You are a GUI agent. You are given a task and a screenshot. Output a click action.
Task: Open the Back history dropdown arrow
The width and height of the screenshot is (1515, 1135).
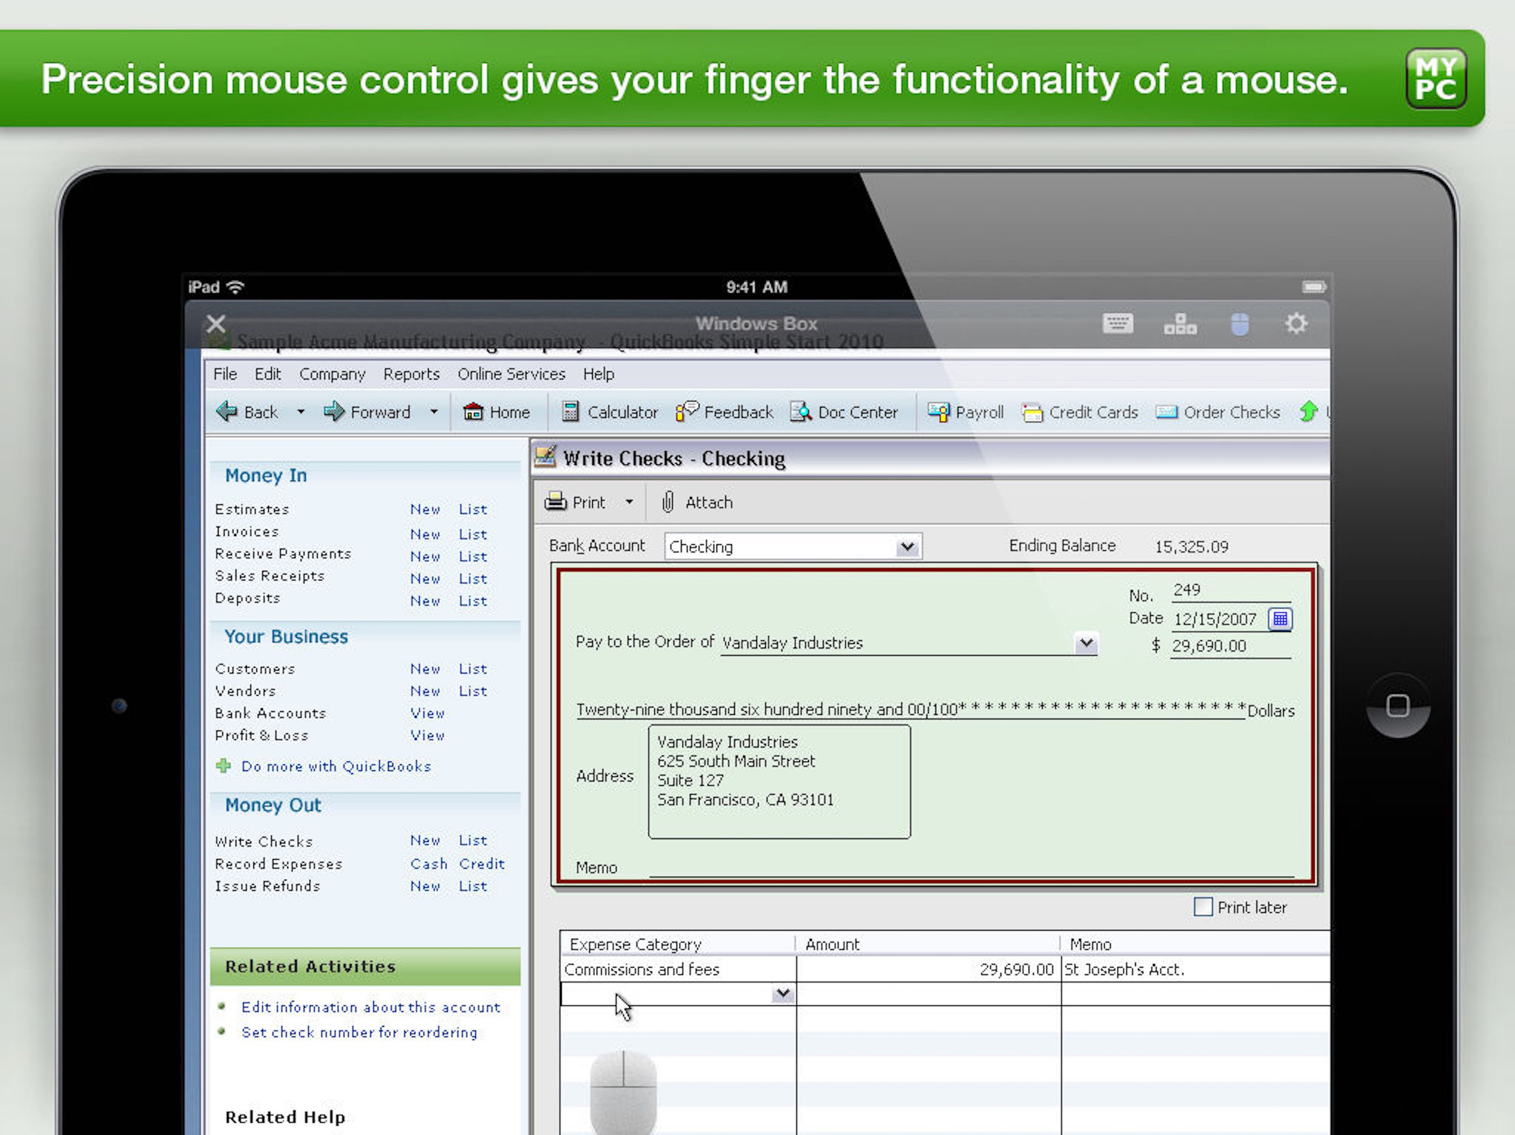coord(301,411)
